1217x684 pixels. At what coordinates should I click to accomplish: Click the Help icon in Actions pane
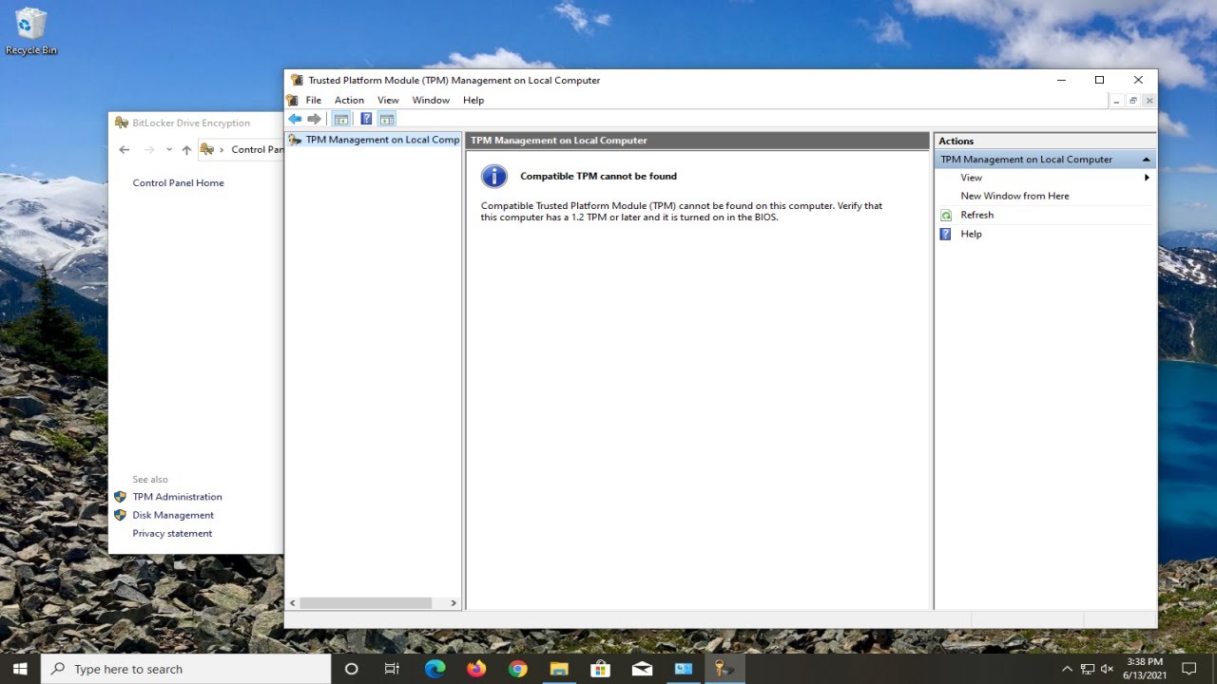point(946,234)
